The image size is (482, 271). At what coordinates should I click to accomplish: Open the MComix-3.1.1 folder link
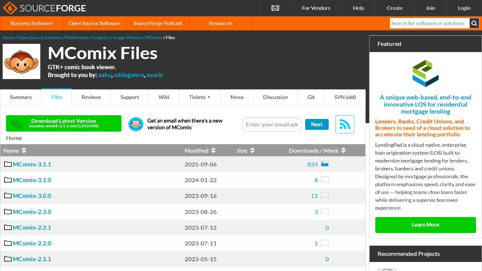(32, 164)
